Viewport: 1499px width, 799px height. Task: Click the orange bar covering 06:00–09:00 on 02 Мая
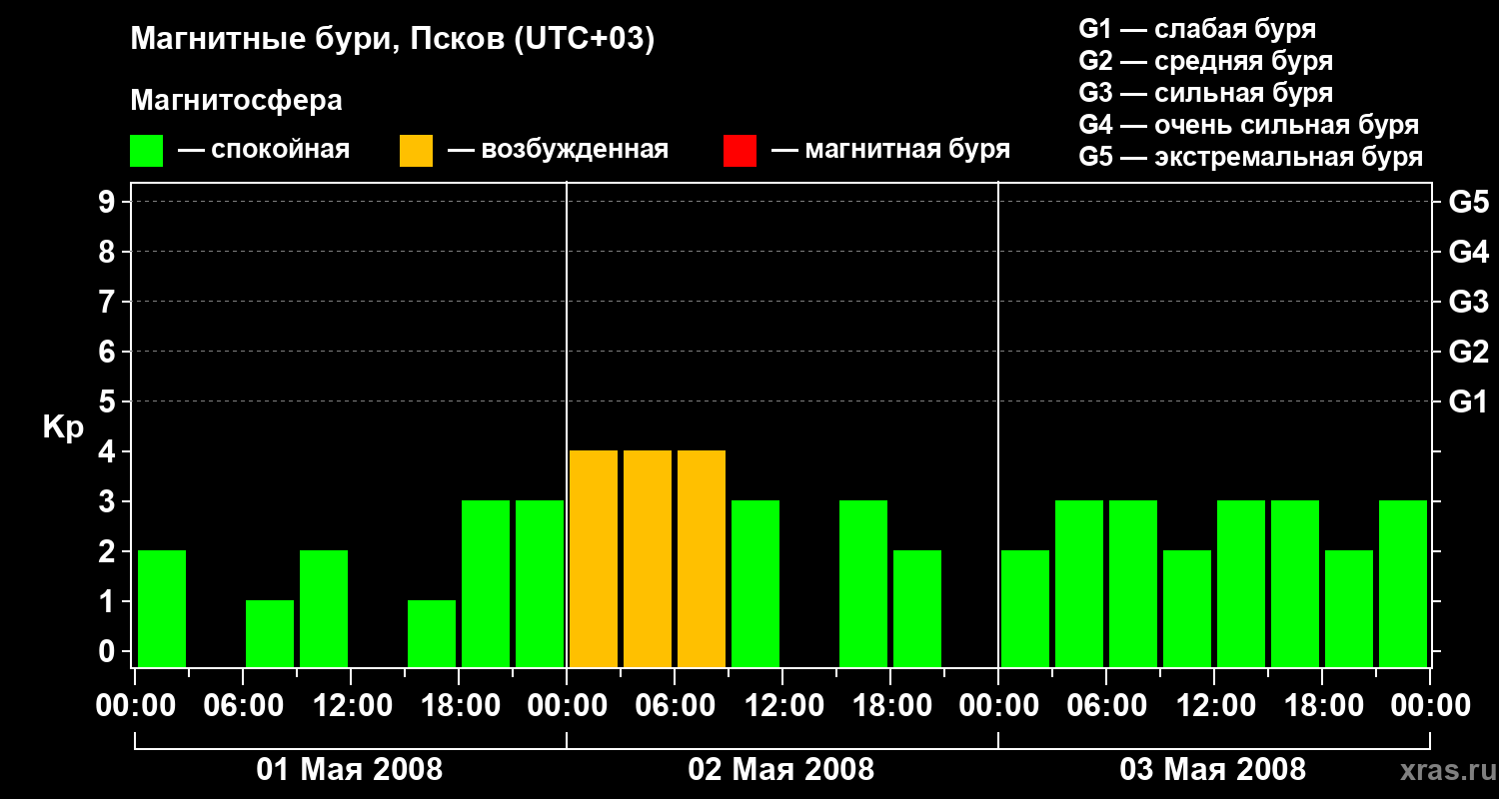pos(702,558)
